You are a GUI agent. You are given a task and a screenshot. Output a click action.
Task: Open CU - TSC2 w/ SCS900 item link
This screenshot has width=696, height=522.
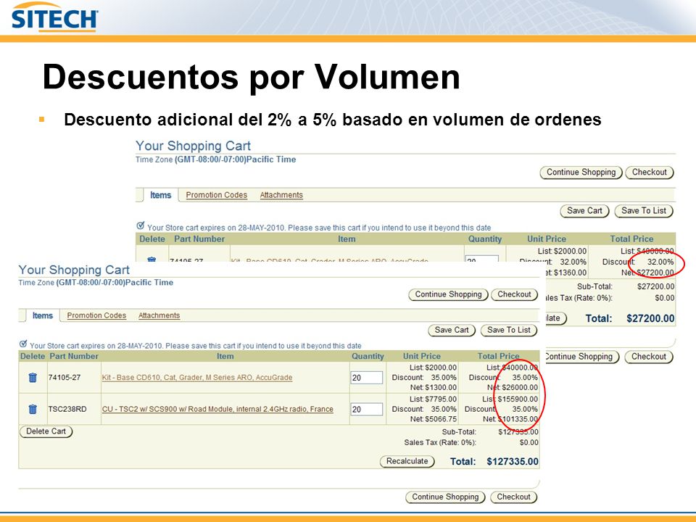click(217, 409)
